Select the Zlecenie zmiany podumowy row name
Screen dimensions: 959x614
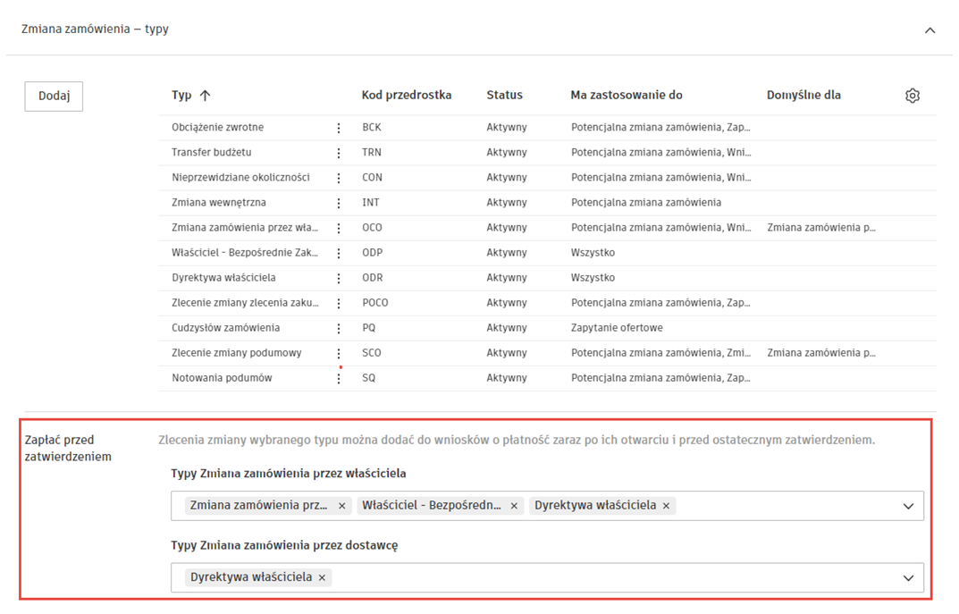pos(237,353)
